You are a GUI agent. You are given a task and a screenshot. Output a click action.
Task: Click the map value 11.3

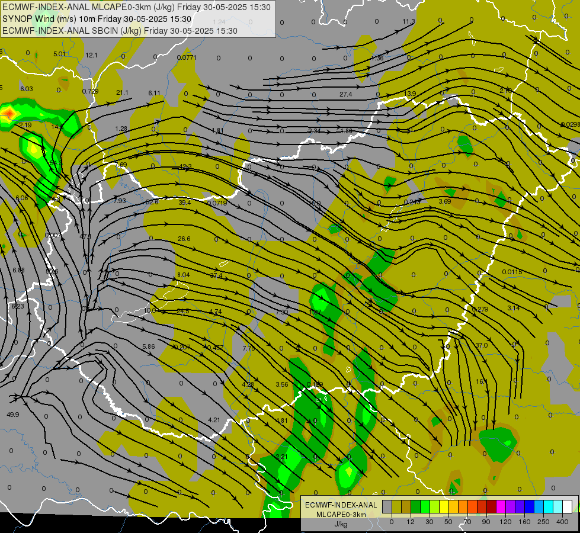point(409,21)
